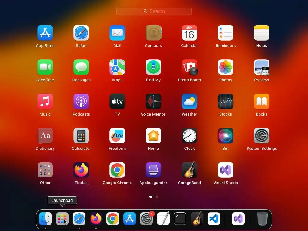Open Freeform
Screen dimensions: 308x231
117,136
